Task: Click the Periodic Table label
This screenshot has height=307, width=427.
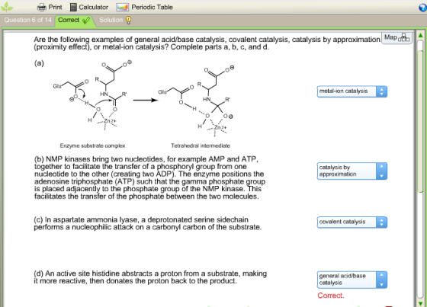Action: click(x=152, y=7)
